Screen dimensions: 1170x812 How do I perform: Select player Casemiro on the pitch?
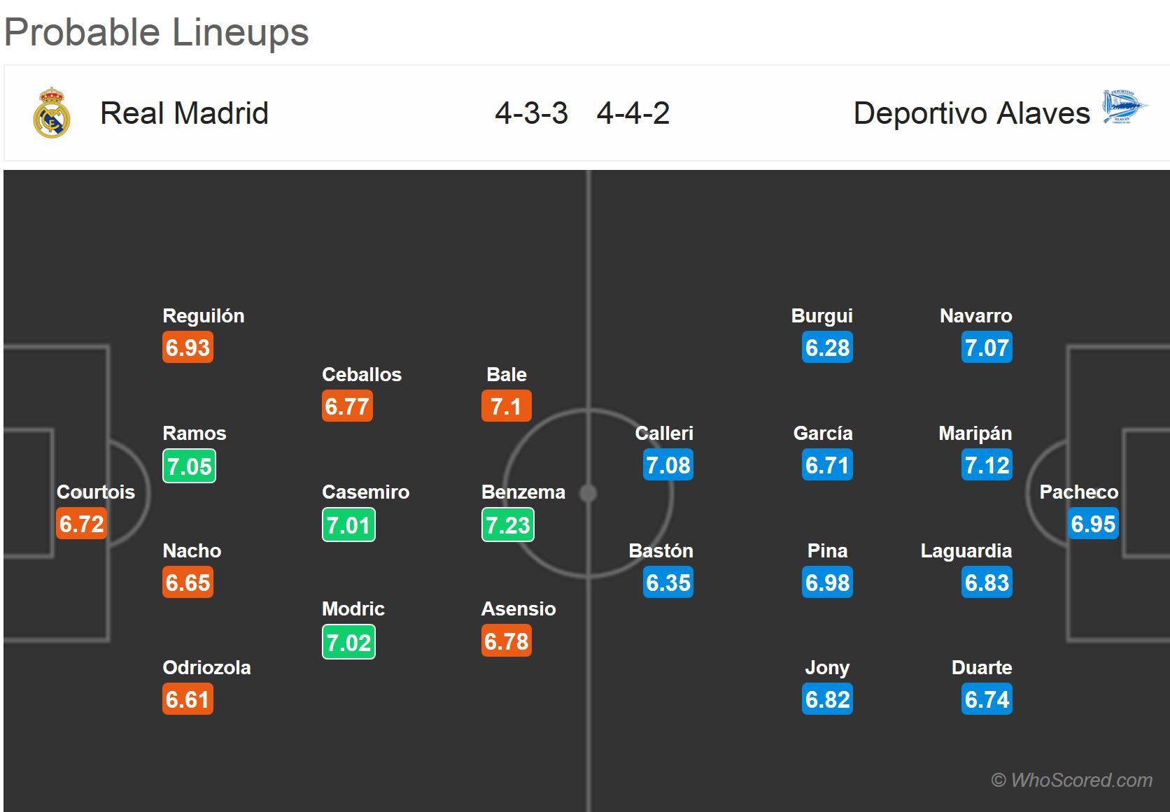365,492
